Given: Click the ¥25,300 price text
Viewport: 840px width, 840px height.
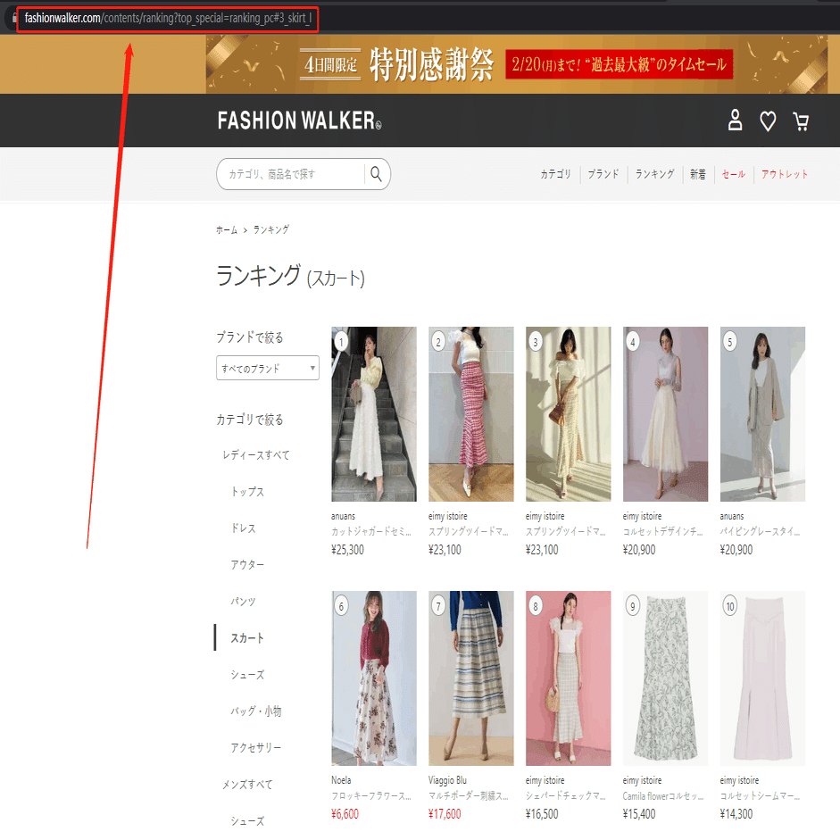Looking at the screenshot, I should click(x=347, y=550).
